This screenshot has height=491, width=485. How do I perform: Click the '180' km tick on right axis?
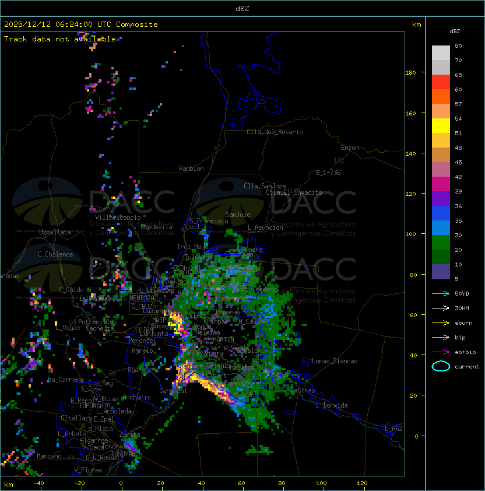[410, 73]
